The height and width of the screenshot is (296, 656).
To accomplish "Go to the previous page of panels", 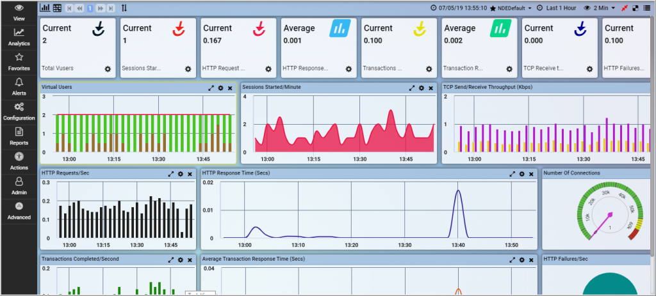I will pos(79,8).
